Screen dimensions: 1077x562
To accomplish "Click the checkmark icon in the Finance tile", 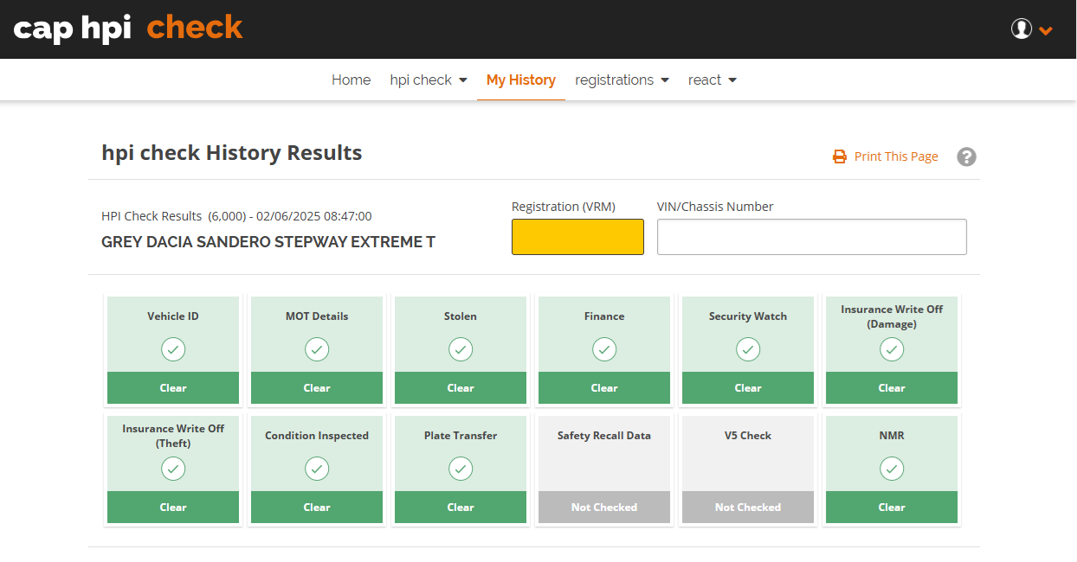I will pyautogui.click(x=603, y=349).
